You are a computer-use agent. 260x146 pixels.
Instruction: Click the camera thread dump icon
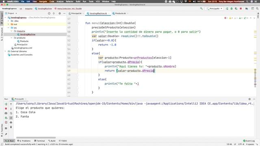click(x=6, y=113)
